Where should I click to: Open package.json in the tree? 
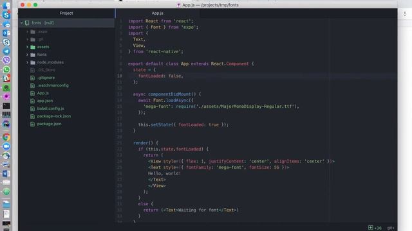click(x=49, y=124)
